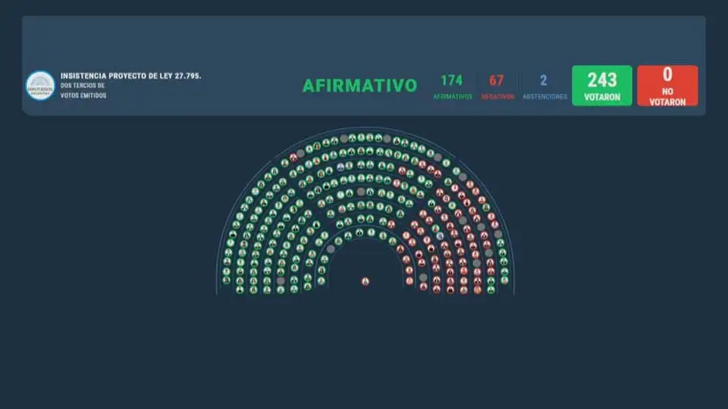
Task: Click the green 243 Votaron box
Action: (x=601, y=86)
